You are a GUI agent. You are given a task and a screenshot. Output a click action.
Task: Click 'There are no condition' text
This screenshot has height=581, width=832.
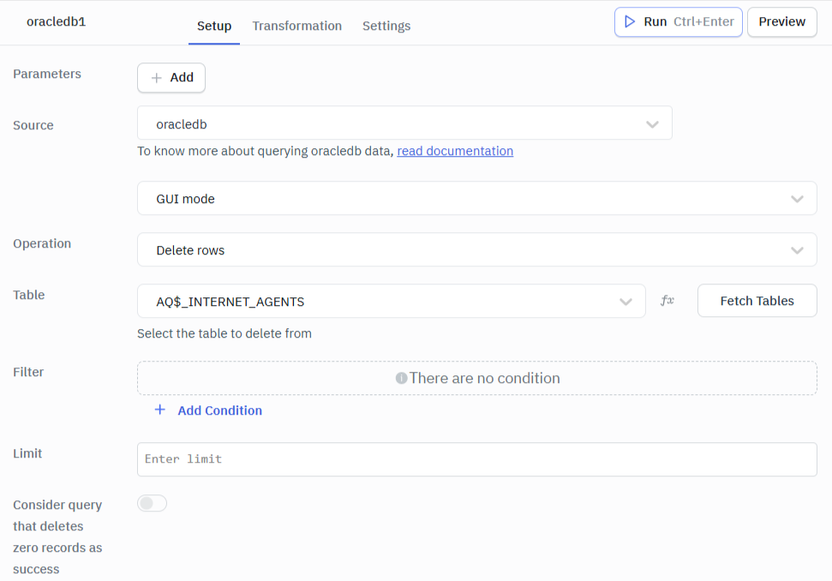click(x=484, y=378)
